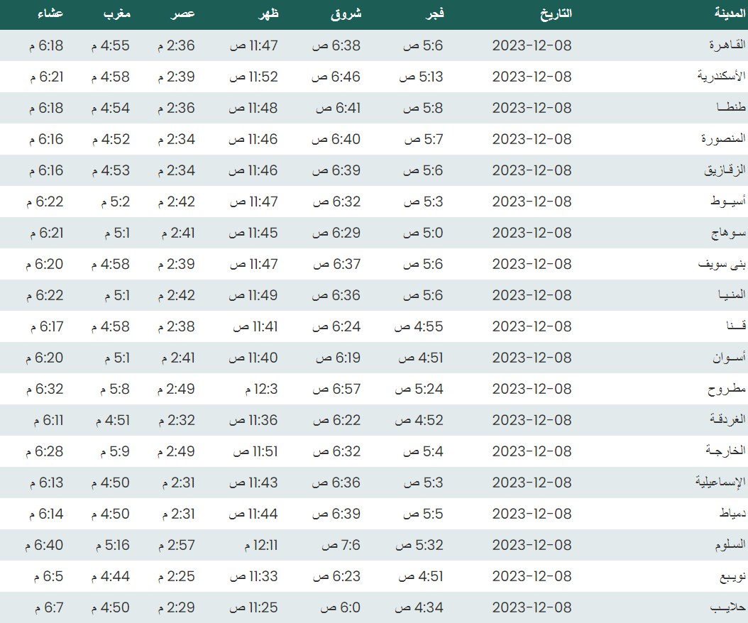Click the Isha time 6:5 for نويبع

48,576
